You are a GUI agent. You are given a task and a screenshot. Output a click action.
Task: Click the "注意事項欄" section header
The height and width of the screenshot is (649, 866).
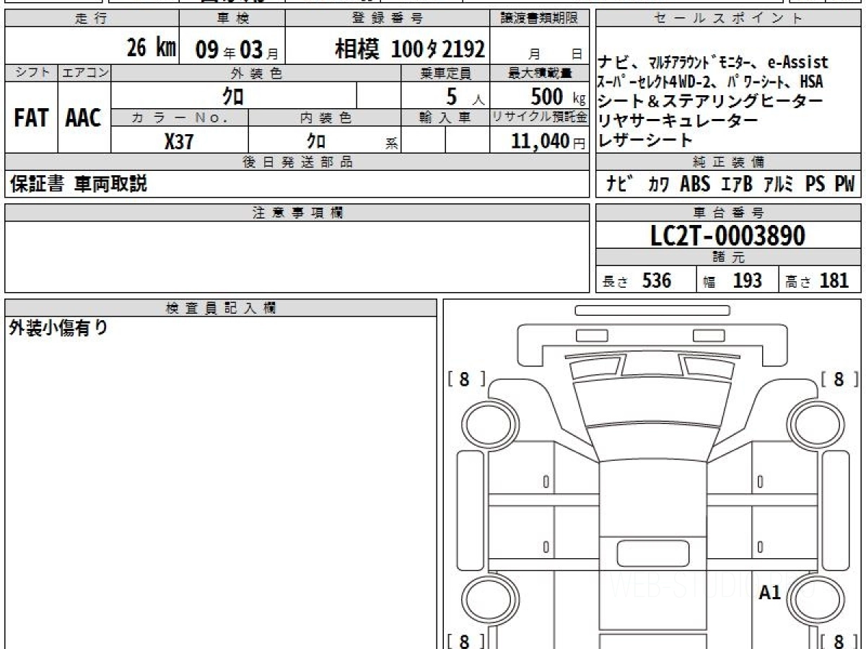point(297,212)
